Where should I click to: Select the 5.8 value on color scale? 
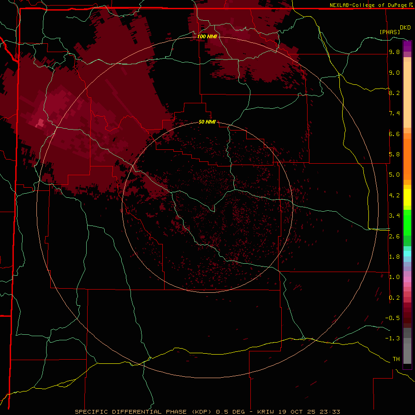[394, 154]
